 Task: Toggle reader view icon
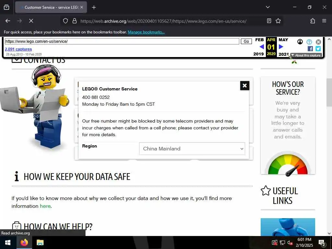(269, 21)
